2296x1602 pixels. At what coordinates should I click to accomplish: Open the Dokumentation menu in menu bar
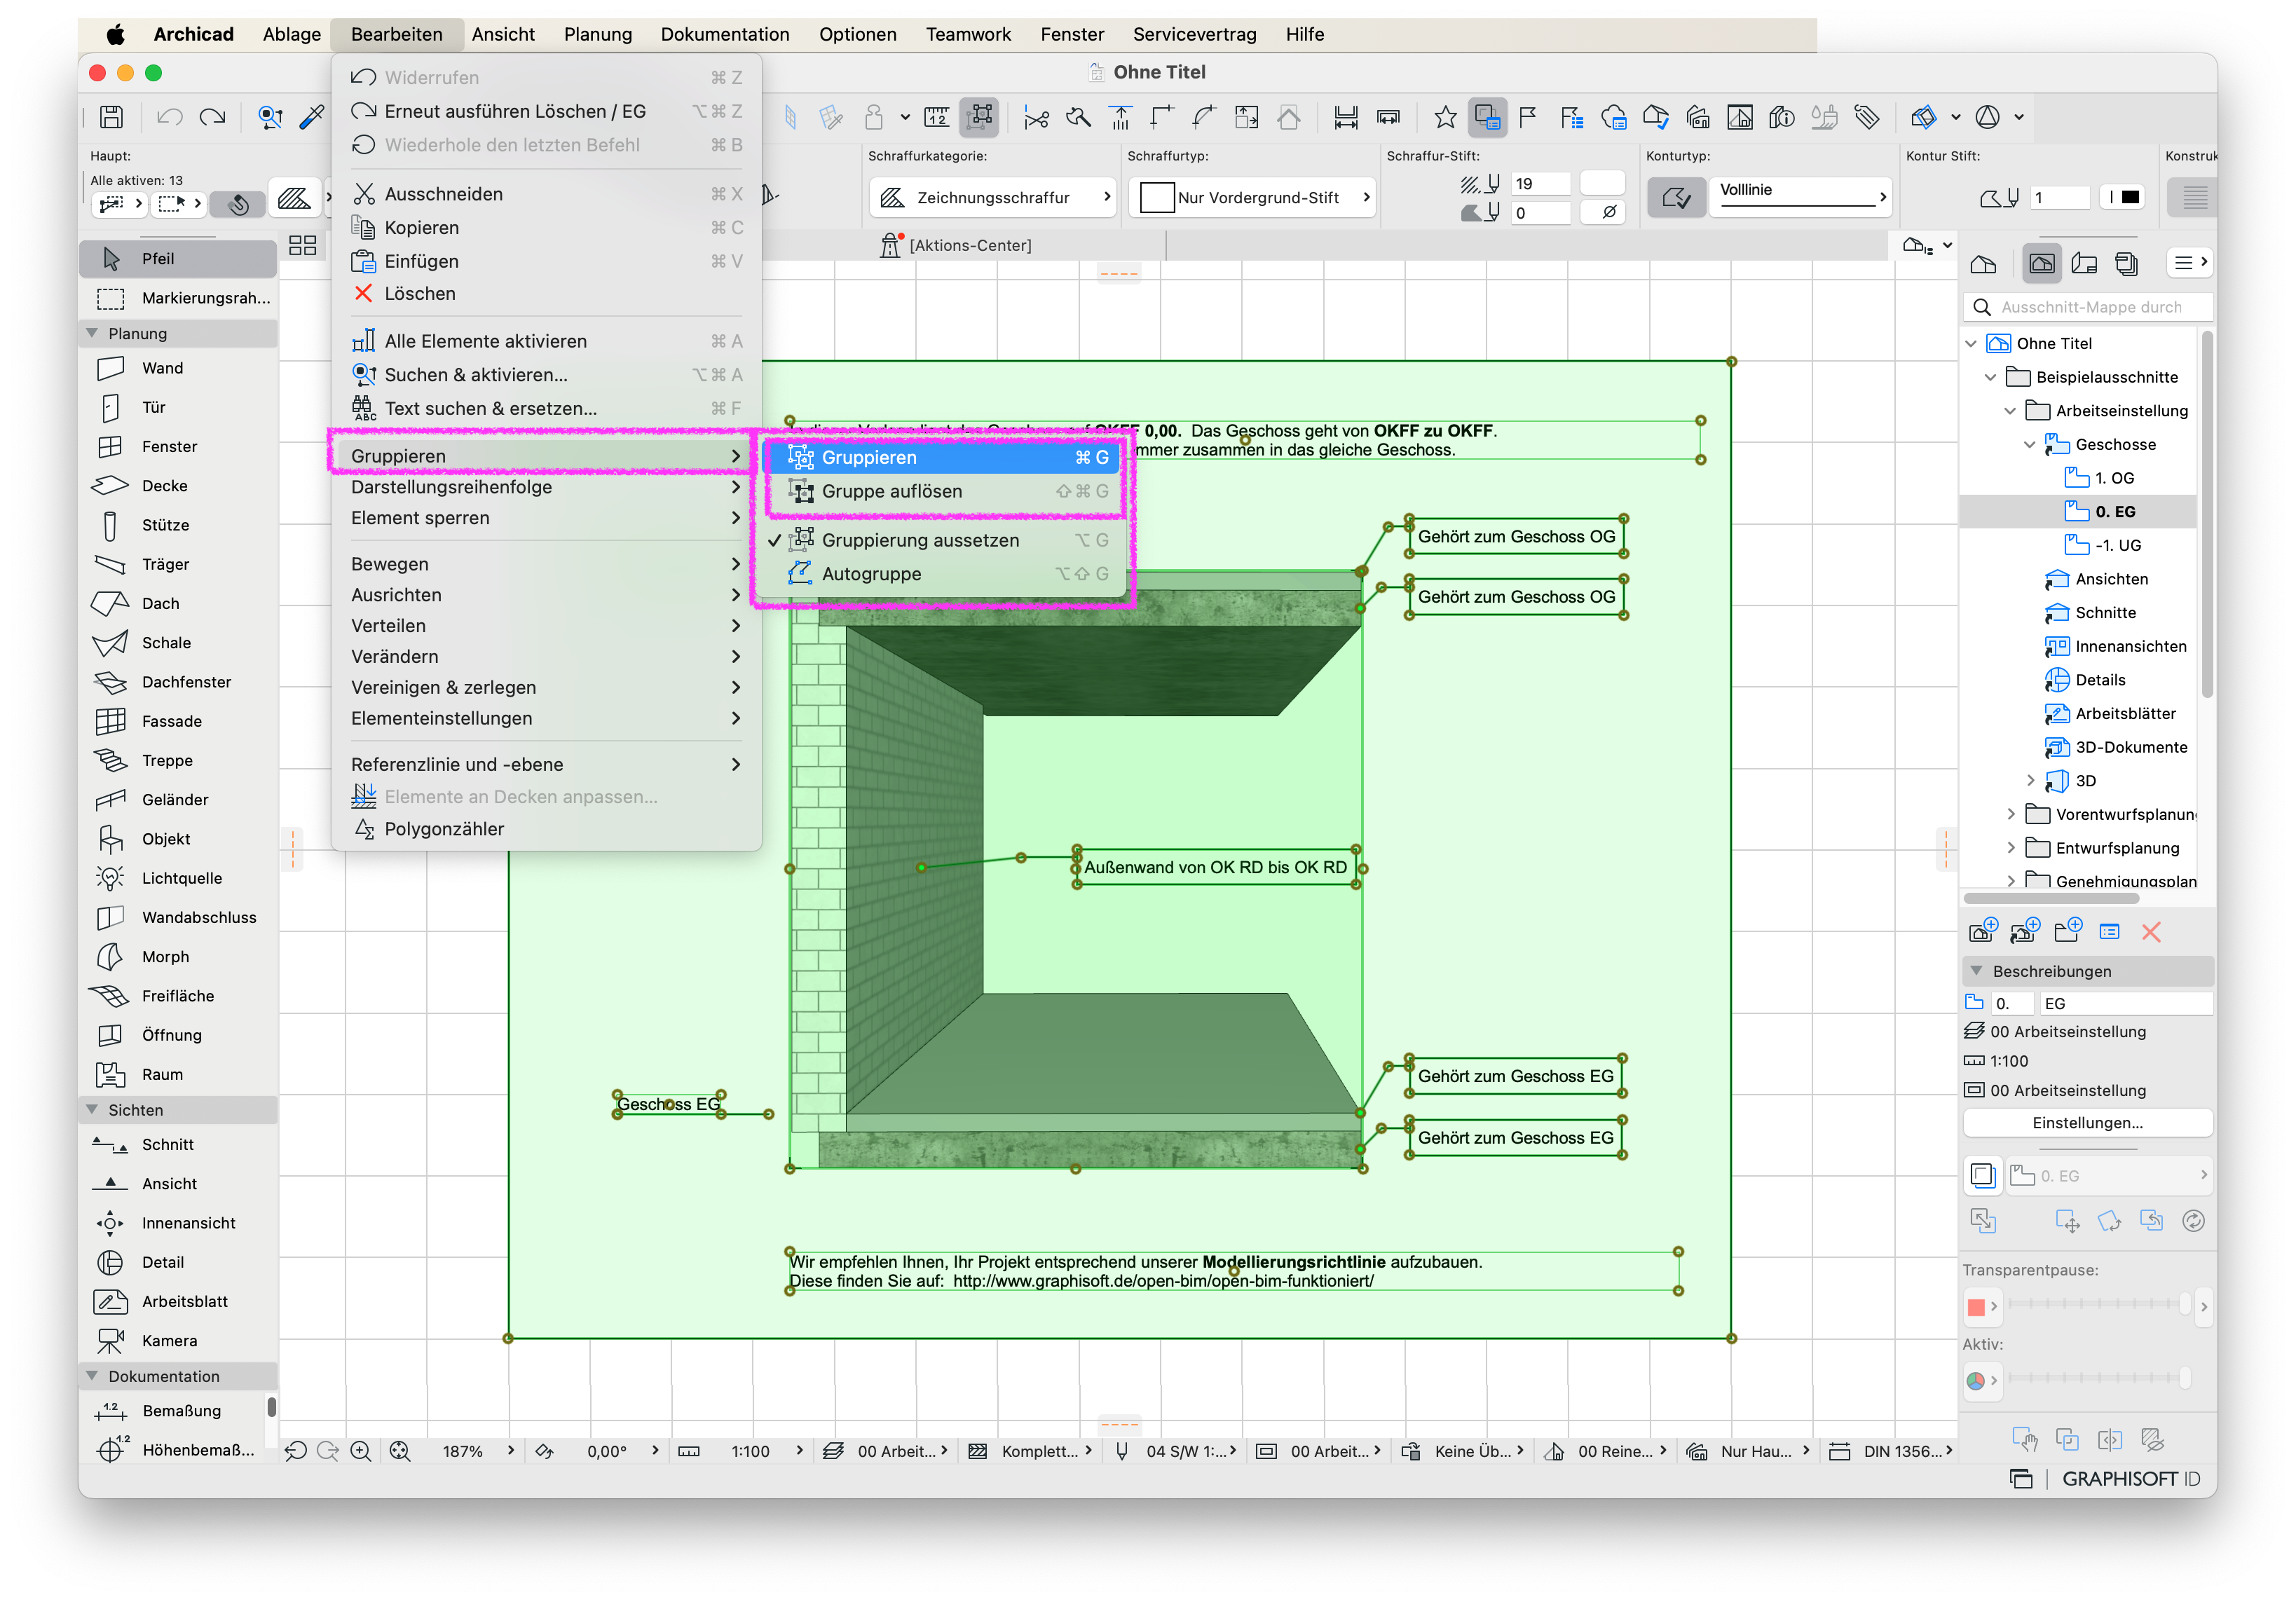click(x=725, y=34)
